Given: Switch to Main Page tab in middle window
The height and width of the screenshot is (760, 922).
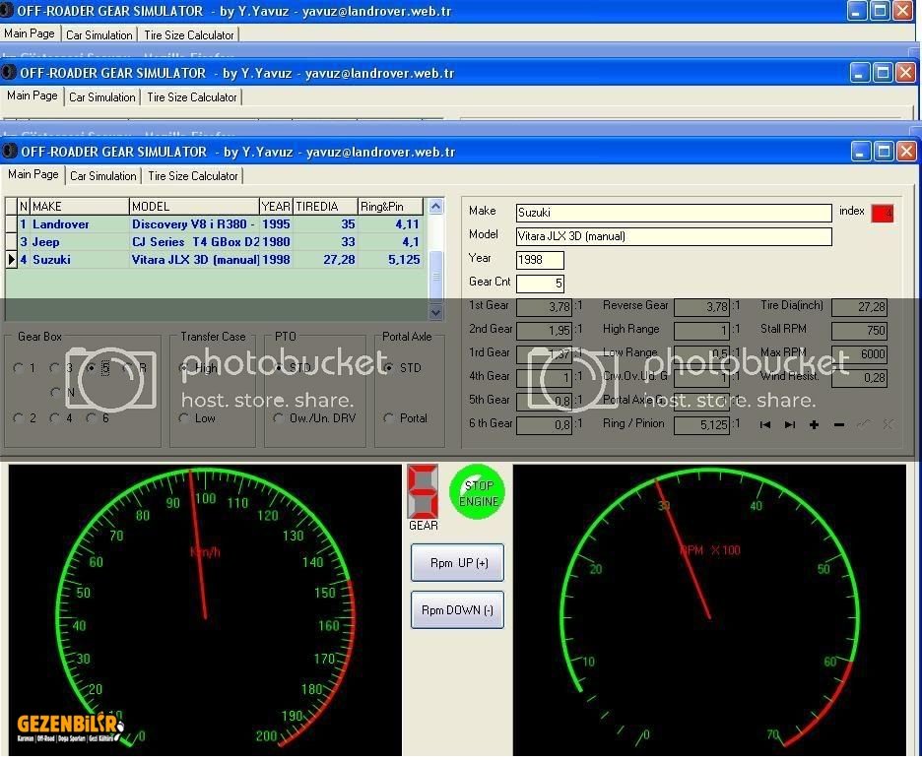Looking at the screenshot, I should coord(33,95).
